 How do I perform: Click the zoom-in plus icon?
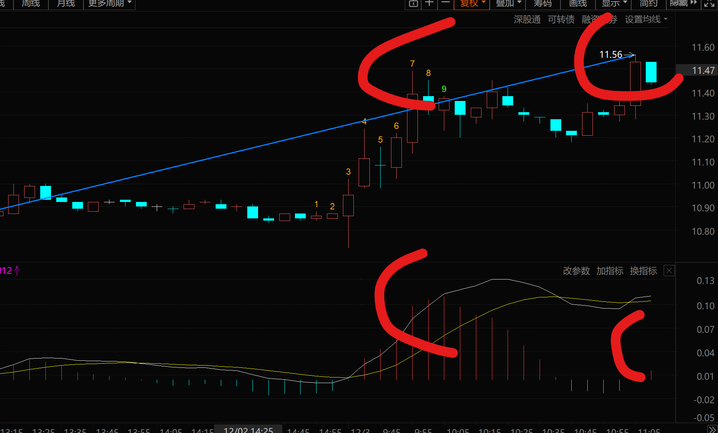click(429, 3)
